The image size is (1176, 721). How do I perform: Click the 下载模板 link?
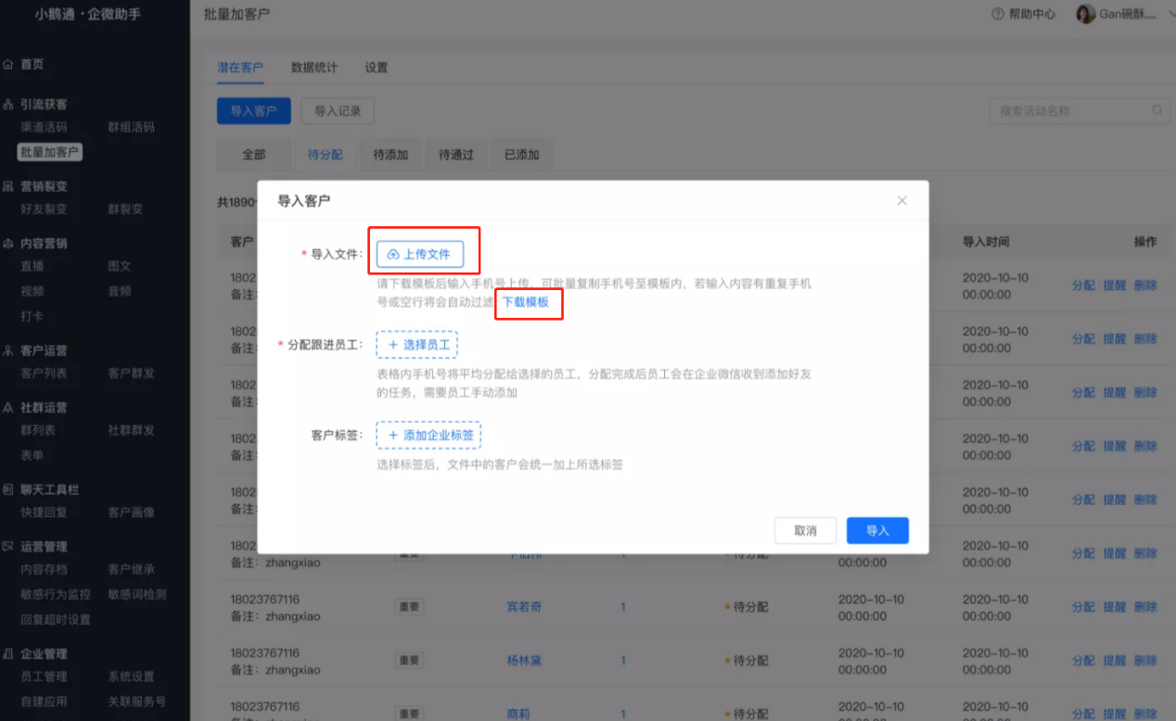click(x=526, y=302)
